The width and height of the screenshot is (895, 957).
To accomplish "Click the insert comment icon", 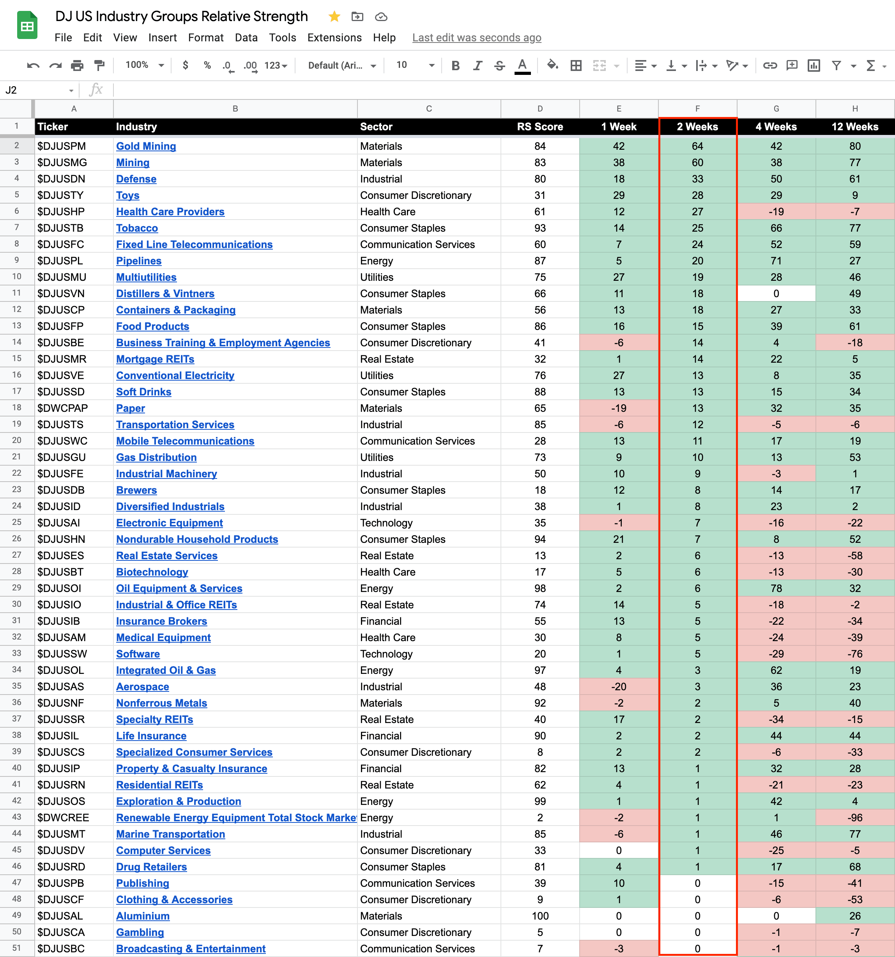I will point(792,66).
